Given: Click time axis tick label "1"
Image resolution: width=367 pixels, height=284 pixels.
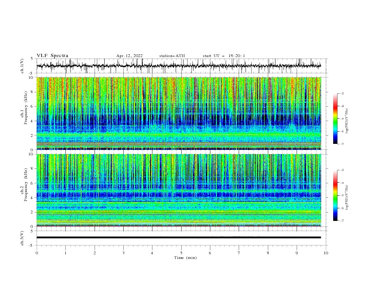Looking at the screenshot, I should pos(65,253).
